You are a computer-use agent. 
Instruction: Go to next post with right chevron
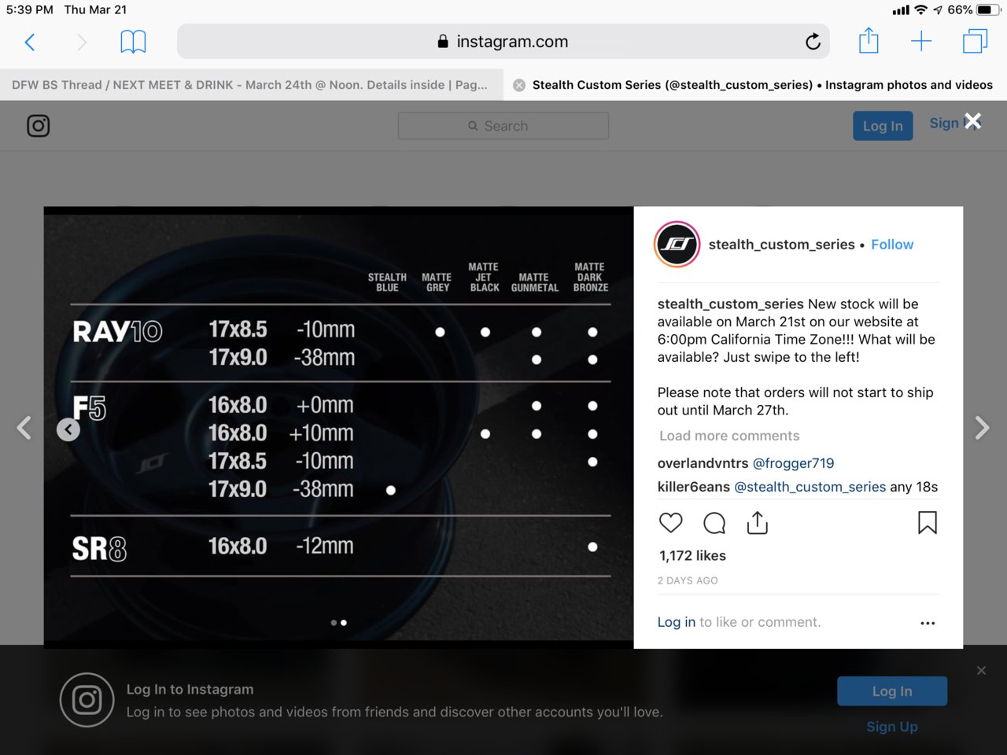(982, 428)
